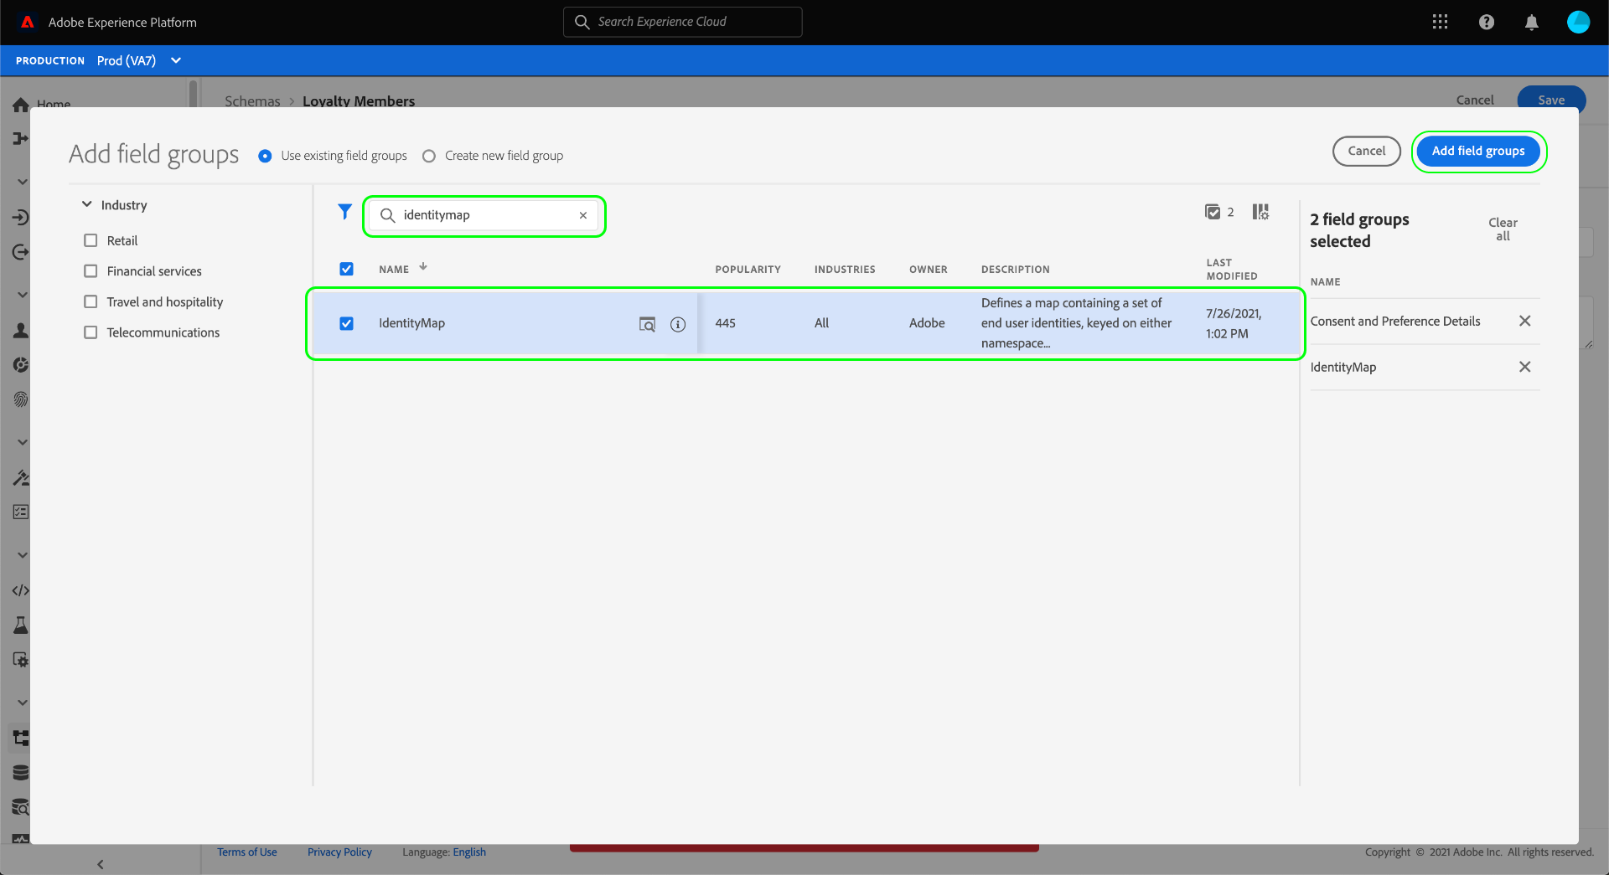
Task: Open the Policies gavel icon in sidebar
Action: [21, 477]
